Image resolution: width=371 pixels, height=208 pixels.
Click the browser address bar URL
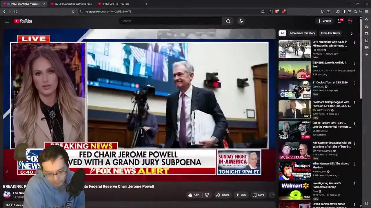108,12
